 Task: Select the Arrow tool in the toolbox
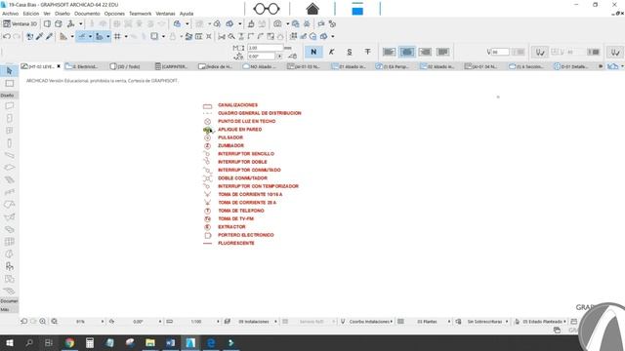pos(9,71)
